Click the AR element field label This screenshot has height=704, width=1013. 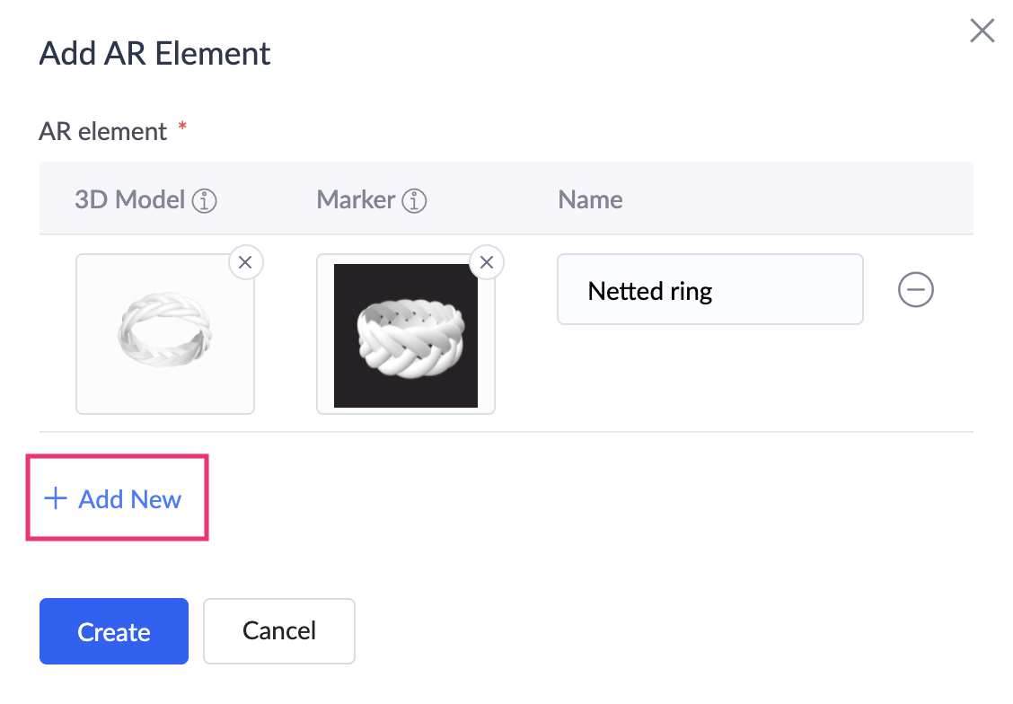[x=103, y=132]
